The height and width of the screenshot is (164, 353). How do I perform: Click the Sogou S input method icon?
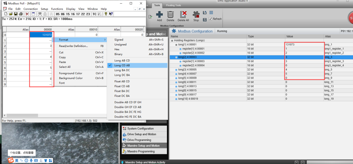click(11, 160)
